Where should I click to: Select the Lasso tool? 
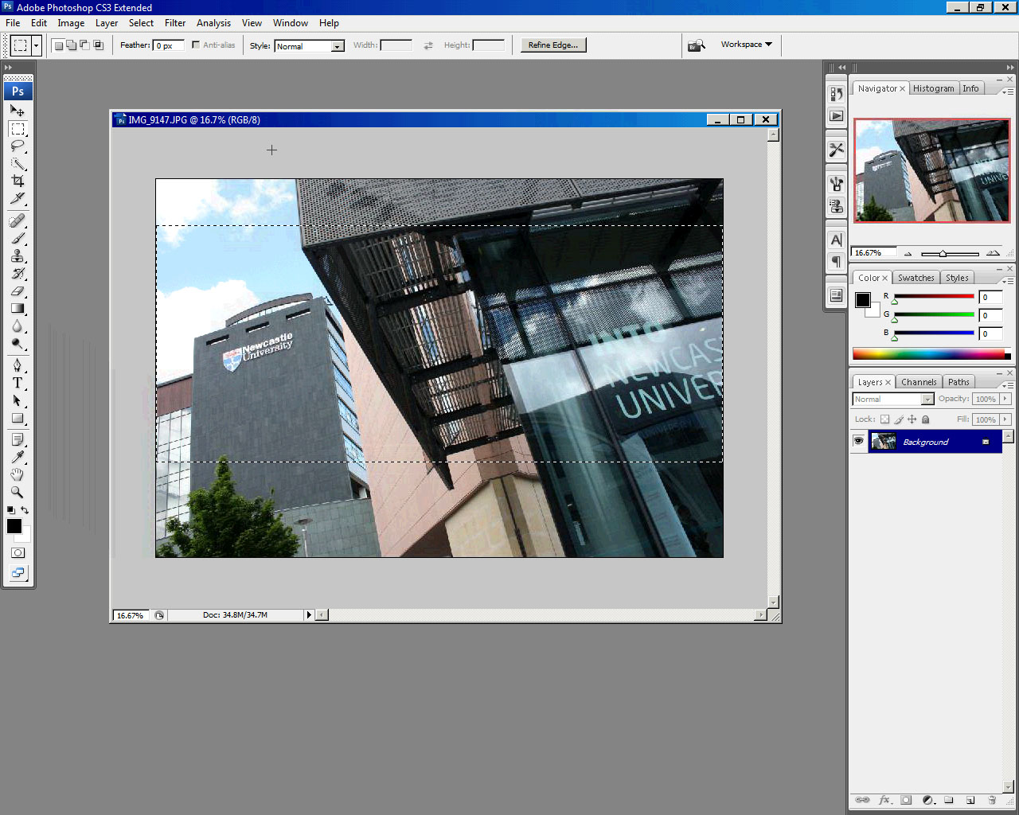pyautogui.click(x=18, y=146)
